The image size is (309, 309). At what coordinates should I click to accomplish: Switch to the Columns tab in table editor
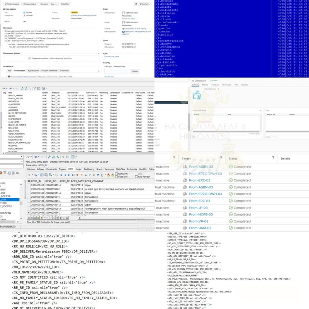[x=31, y=169]
